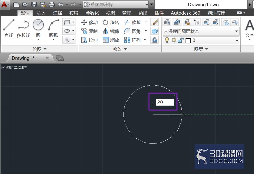Screen dimensions: 254x174
Task: Expand the 修改 panel
Action: [x=120, y=49]
